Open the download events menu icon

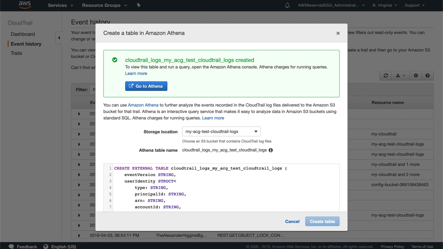point(400,76)
